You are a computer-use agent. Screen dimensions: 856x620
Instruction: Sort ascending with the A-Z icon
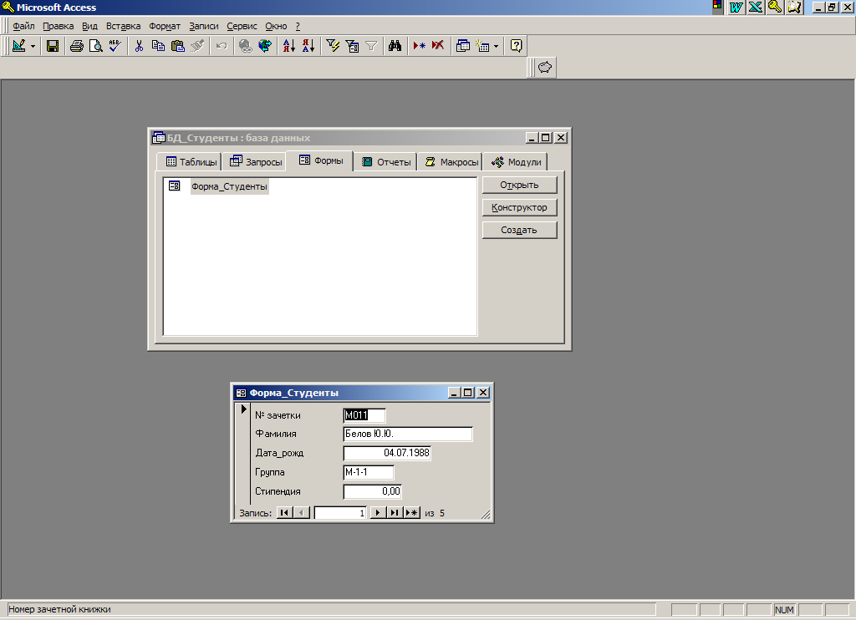coord(288,46)
